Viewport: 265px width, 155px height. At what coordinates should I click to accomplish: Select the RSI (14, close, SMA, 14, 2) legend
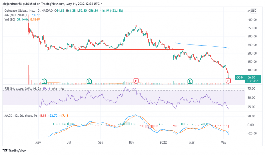coord(23,88)
